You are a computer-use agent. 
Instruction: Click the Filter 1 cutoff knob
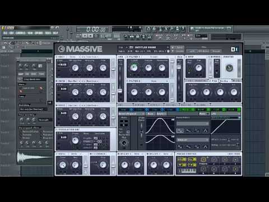134,68
